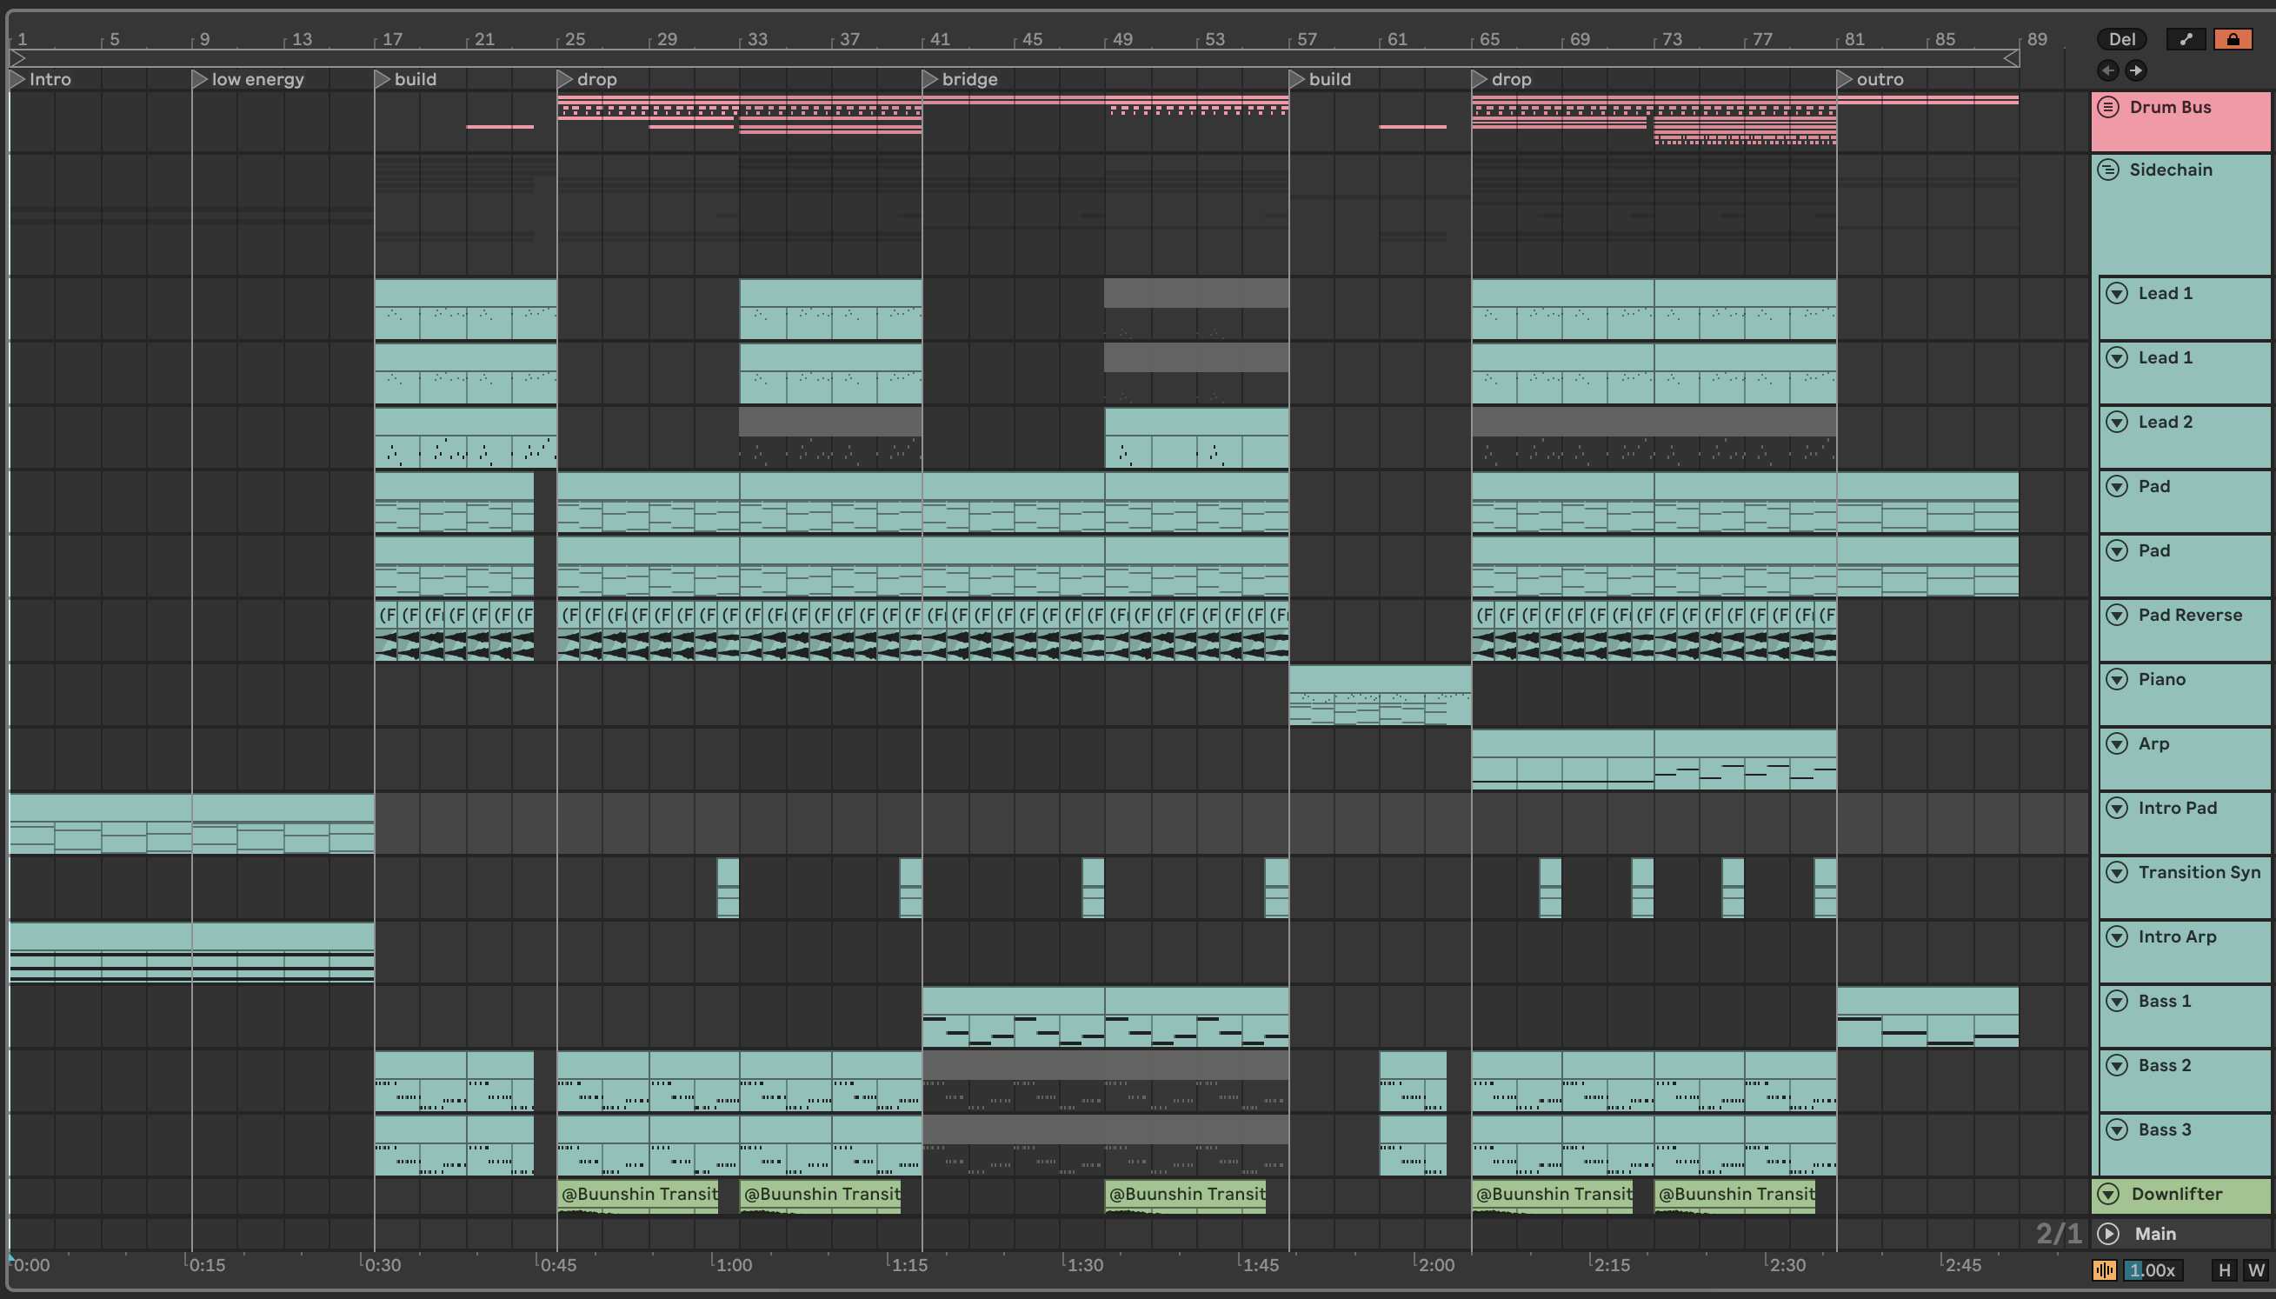The width and height of the screenshot is (2276, 1299).
Task: Click the loop brace start handle
Action: (x=17, y=58)
